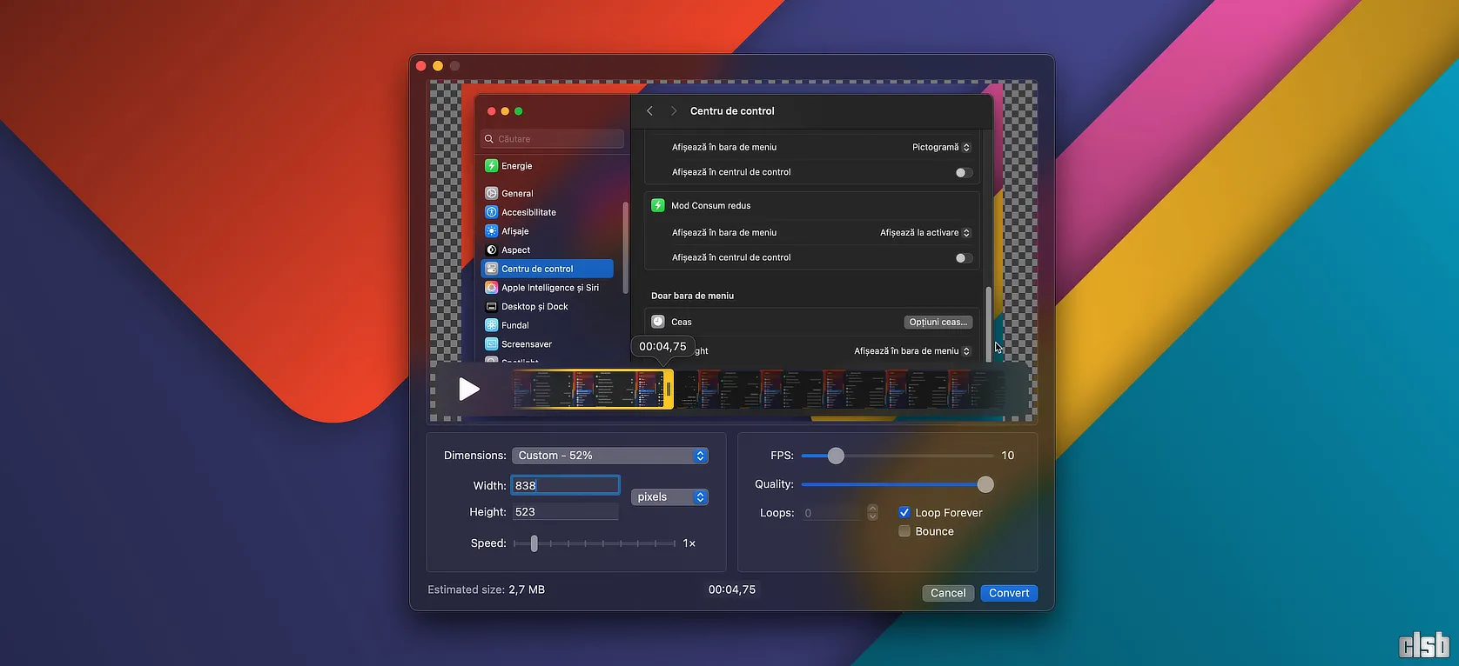Viewport: 1459px width, 666px height.
Task: Click the Energie icon in previewed sidebar
Action: 492,166
